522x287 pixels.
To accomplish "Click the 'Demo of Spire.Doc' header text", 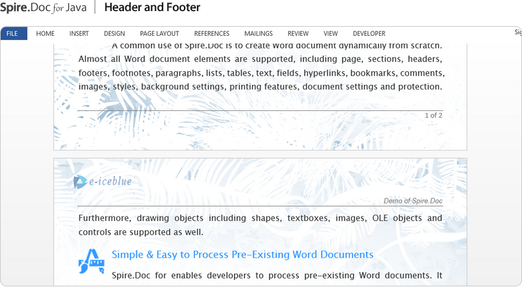I will [x=413, y=201].
